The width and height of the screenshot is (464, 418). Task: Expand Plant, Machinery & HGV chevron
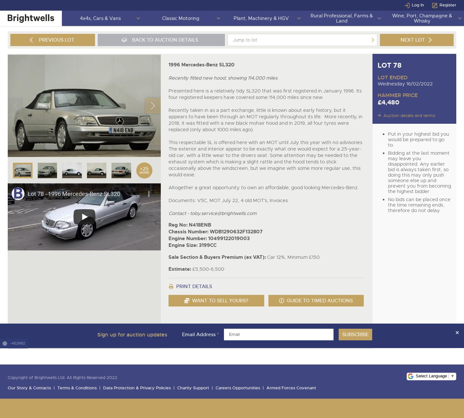(299, 18)
